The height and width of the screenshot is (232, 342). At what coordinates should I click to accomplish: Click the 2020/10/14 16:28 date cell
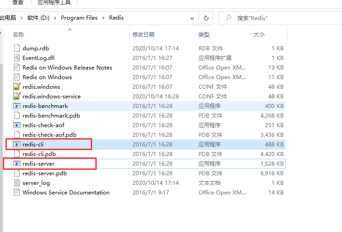point(155,97)
